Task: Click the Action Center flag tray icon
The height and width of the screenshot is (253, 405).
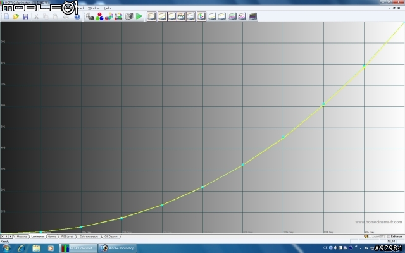Action: (x=366, y=248)
